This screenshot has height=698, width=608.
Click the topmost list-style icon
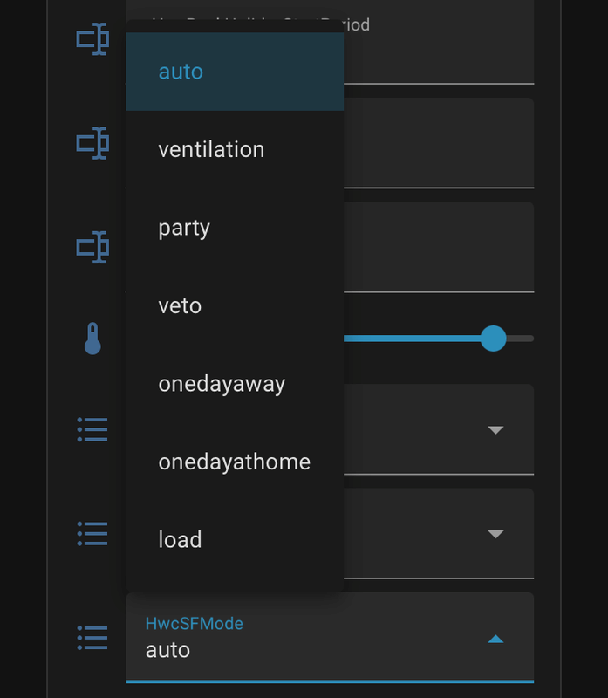[x=92, y=429]
